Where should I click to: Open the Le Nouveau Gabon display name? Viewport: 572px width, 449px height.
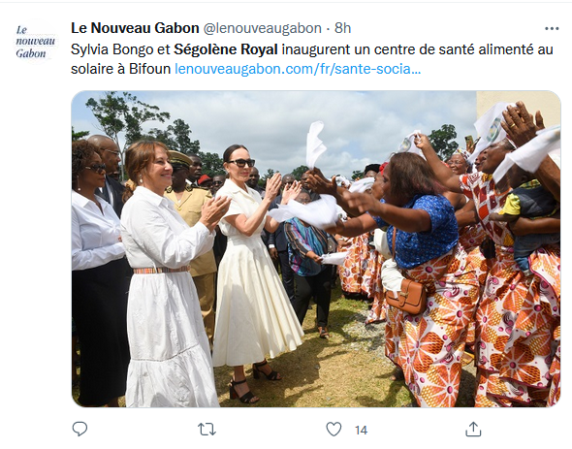[x=135, y=28]
